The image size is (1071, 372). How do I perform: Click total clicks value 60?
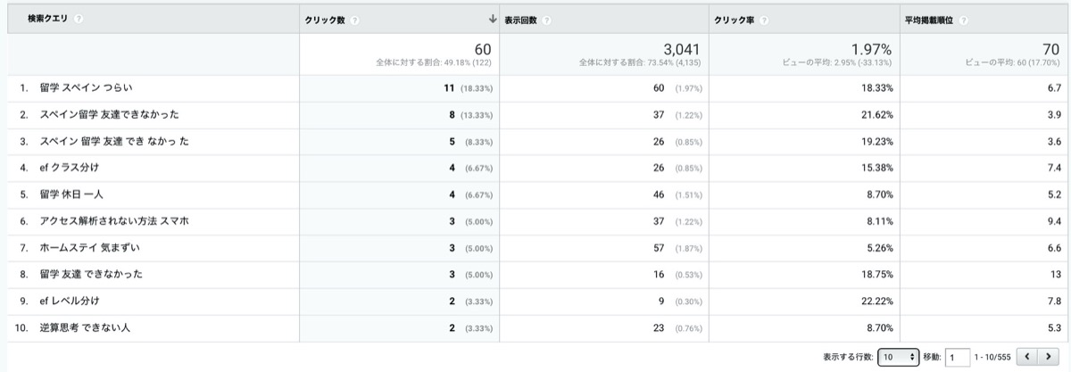click(x=482, y=50)
